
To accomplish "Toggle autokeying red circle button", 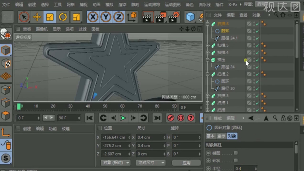I will (181, 118).
